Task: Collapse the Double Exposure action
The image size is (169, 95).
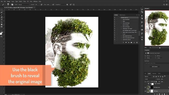Action: pyautogui.click(x=120, y=17)
